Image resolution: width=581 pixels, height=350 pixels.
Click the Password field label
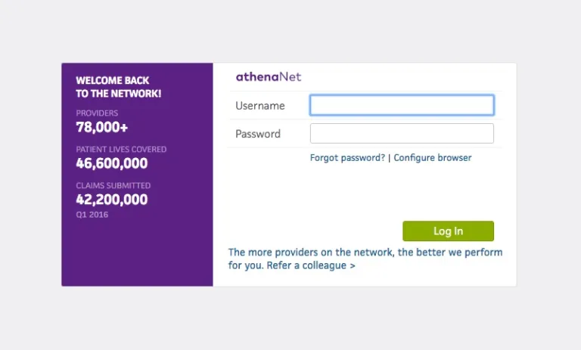257,135
